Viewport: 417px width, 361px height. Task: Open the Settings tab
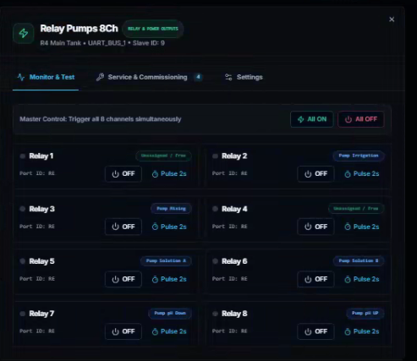[x=244, y=77]
